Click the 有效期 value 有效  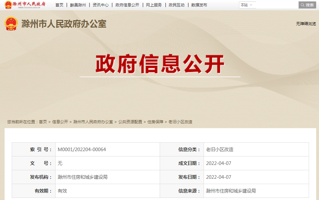click(x=62, y=191)
